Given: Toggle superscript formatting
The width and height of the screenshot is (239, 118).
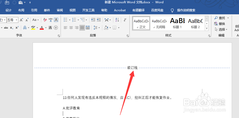Looking at the screenshot, I should pyautogui.click(x=17, y=28).
